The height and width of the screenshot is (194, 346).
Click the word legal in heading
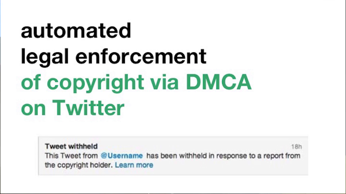pyautogui.click(x=45, y=57)
